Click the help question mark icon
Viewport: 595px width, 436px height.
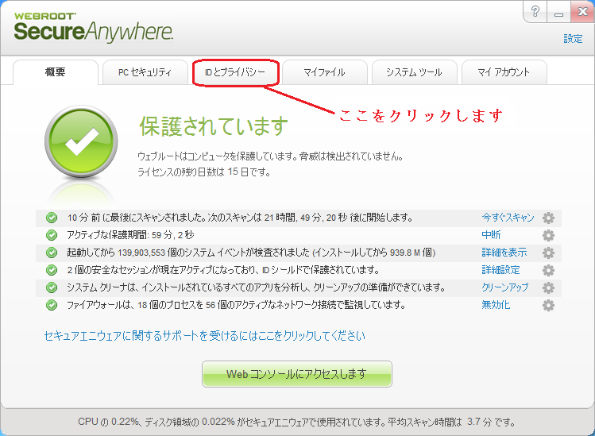pyautogui.click(x=535, y=11)
